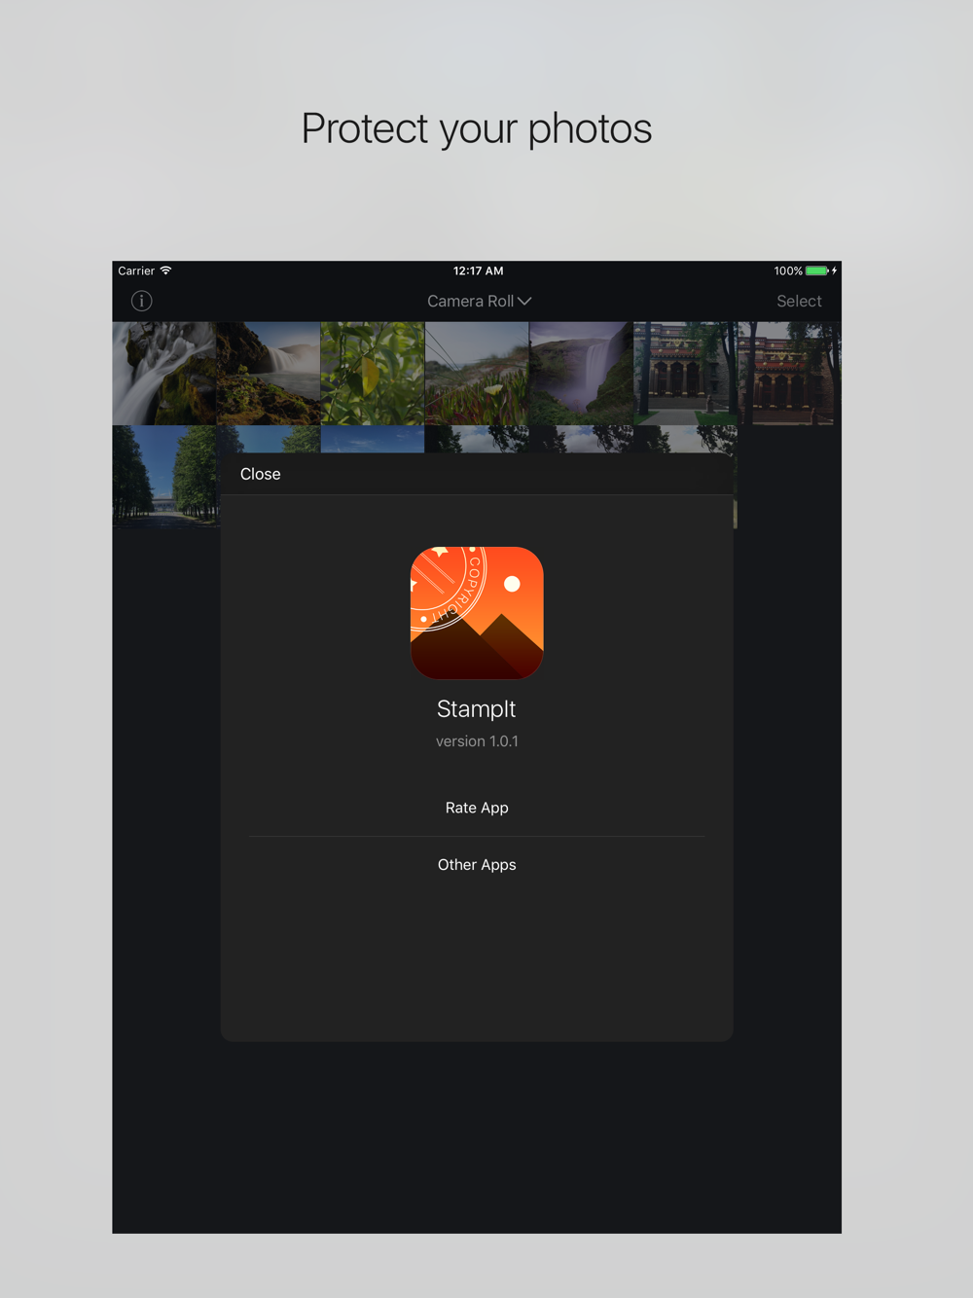973x1298 pixels.
Task: Open the hillside flowers photo thumbnail
Action: coord(477,374)
